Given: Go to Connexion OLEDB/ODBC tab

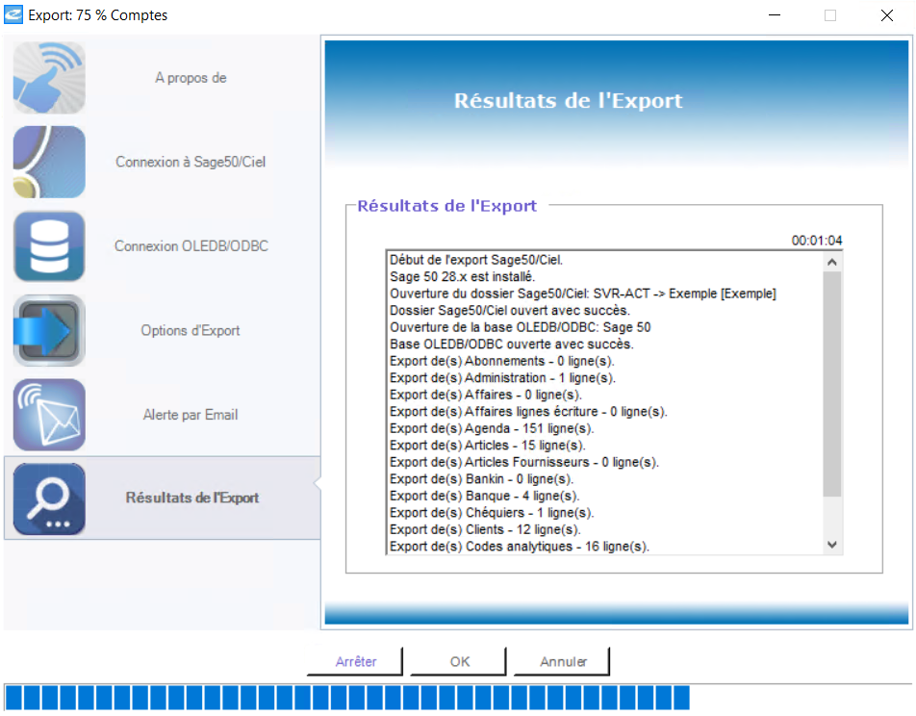Looking at the screenshot, I should 191,246.
